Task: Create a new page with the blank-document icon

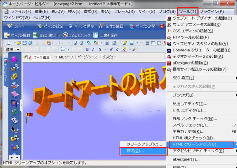Action: click(x=9, y=43)
